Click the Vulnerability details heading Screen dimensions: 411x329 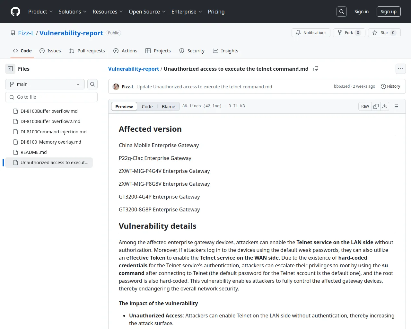tap(158, 226)
